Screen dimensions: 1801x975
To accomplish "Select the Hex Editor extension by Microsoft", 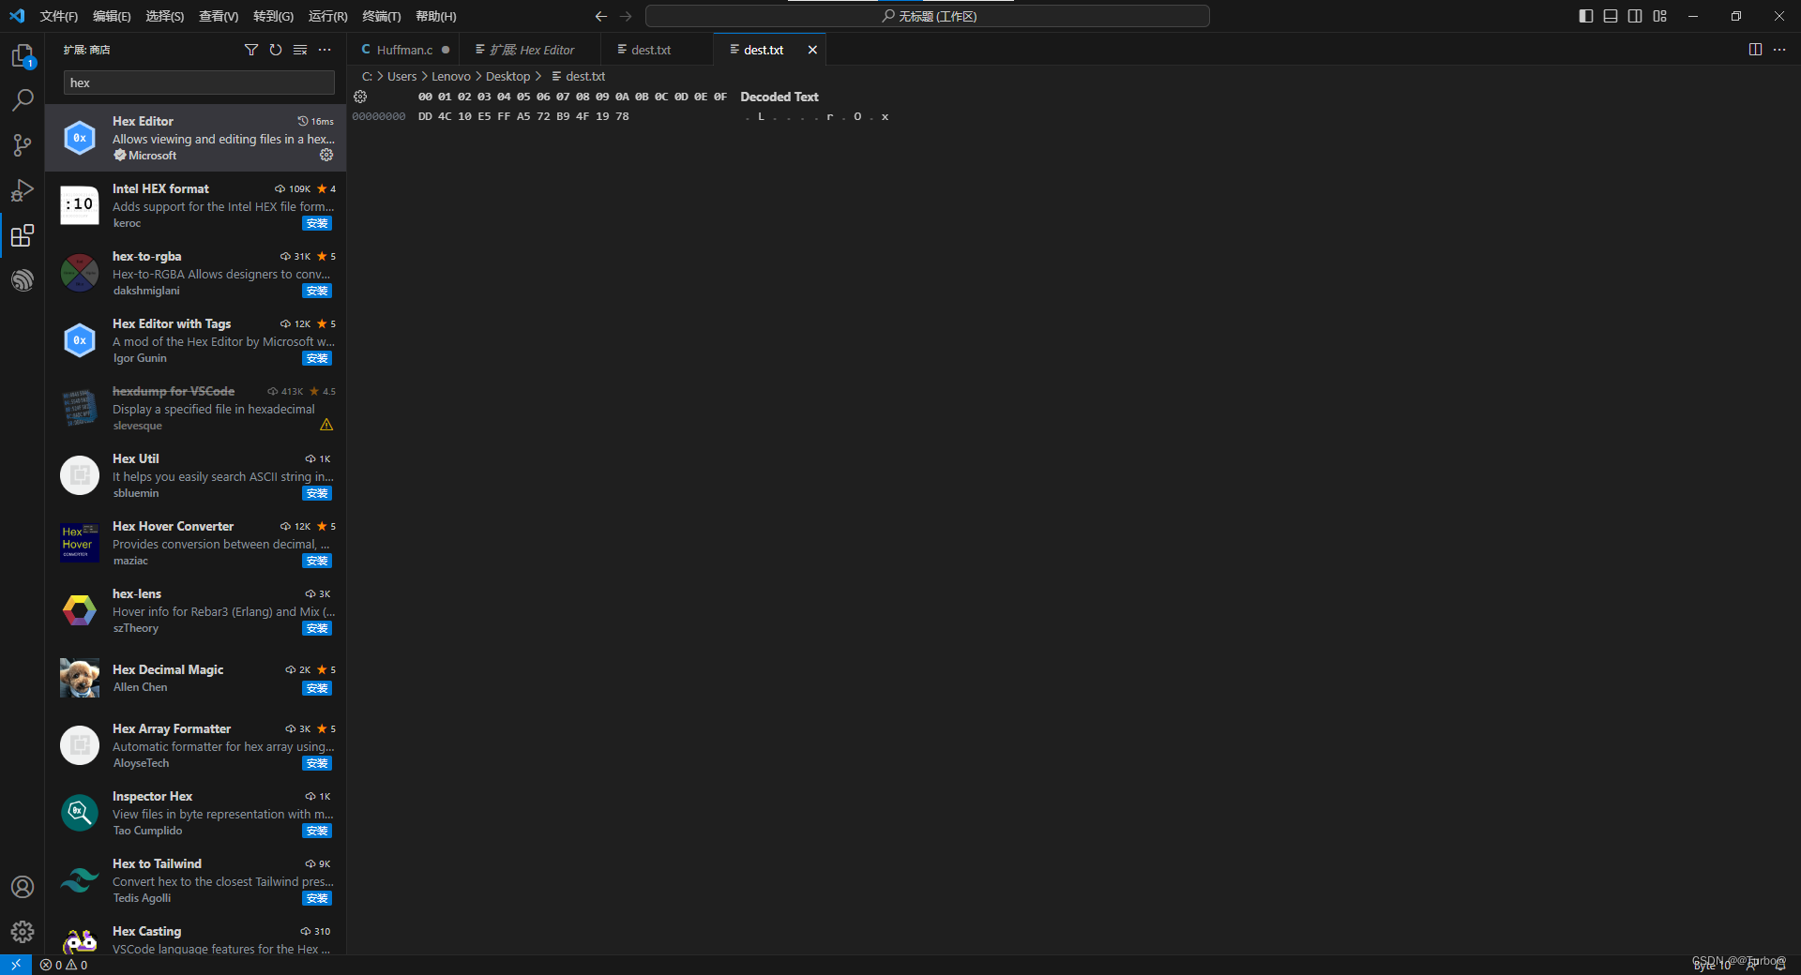I will 196,138.
